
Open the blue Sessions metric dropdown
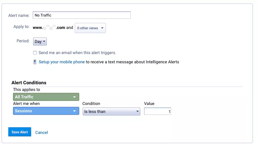coord(46,111)
